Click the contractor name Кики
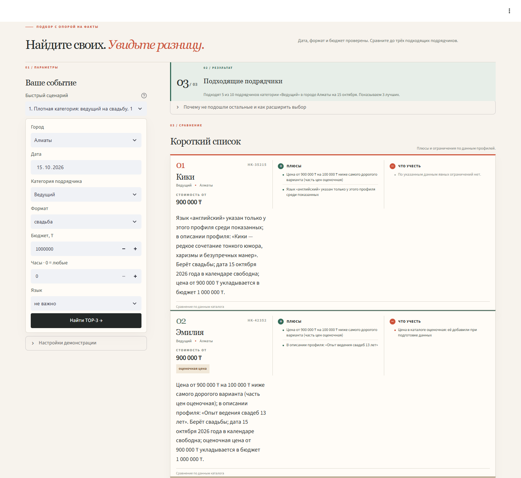Image resolution: width=521 pixels, height=478 pixels. point(185,177)
